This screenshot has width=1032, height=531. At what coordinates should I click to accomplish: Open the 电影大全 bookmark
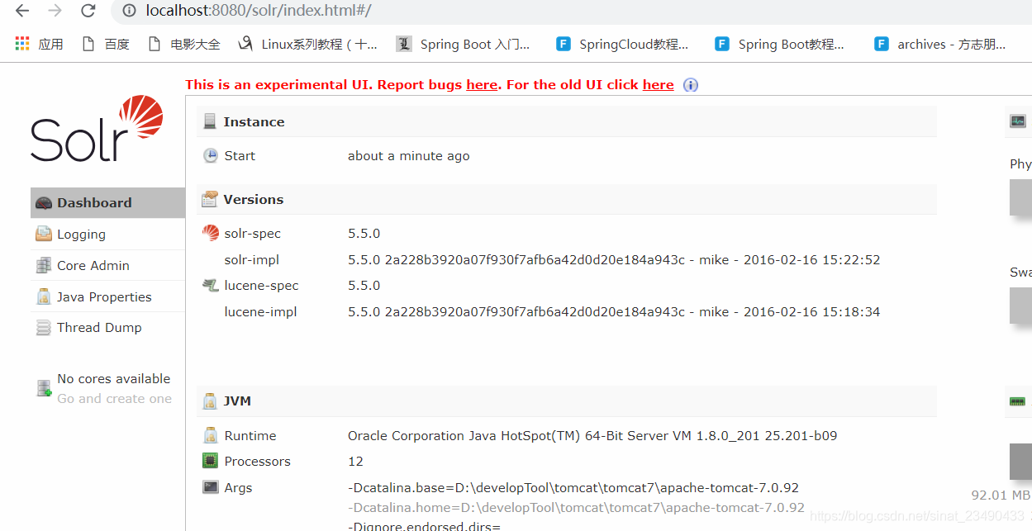pos(183,44)
